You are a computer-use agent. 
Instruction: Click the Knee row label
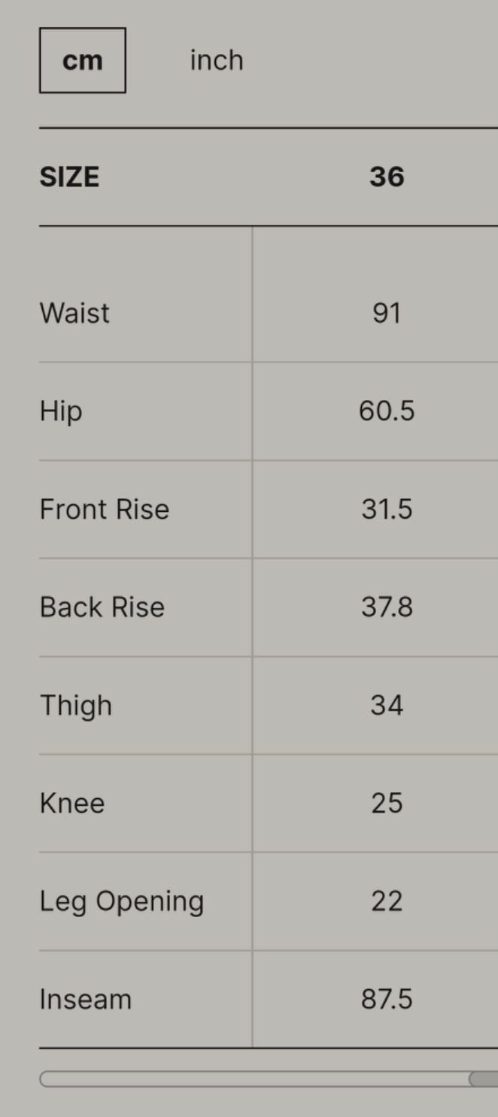click(x=72, y=804)
